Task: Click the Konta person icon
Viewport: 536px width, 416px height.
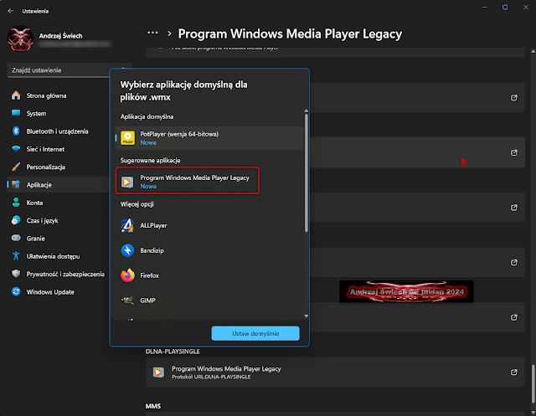Action: [16, 203]
